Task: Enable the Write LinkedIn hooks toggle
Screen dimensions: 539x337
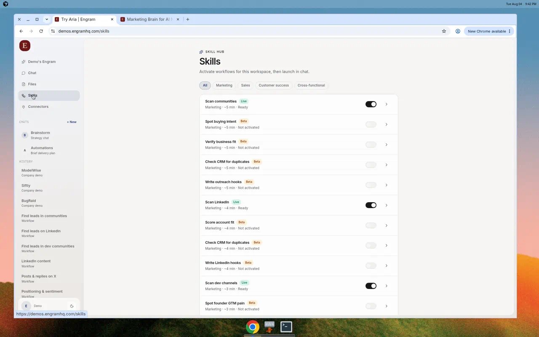Action: tap(371, 266)
